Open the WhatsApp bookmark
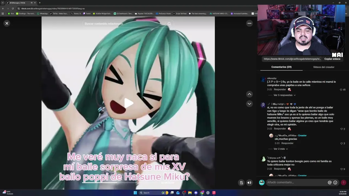The width and height of the screenshot is (349, 196). (42, 13)
